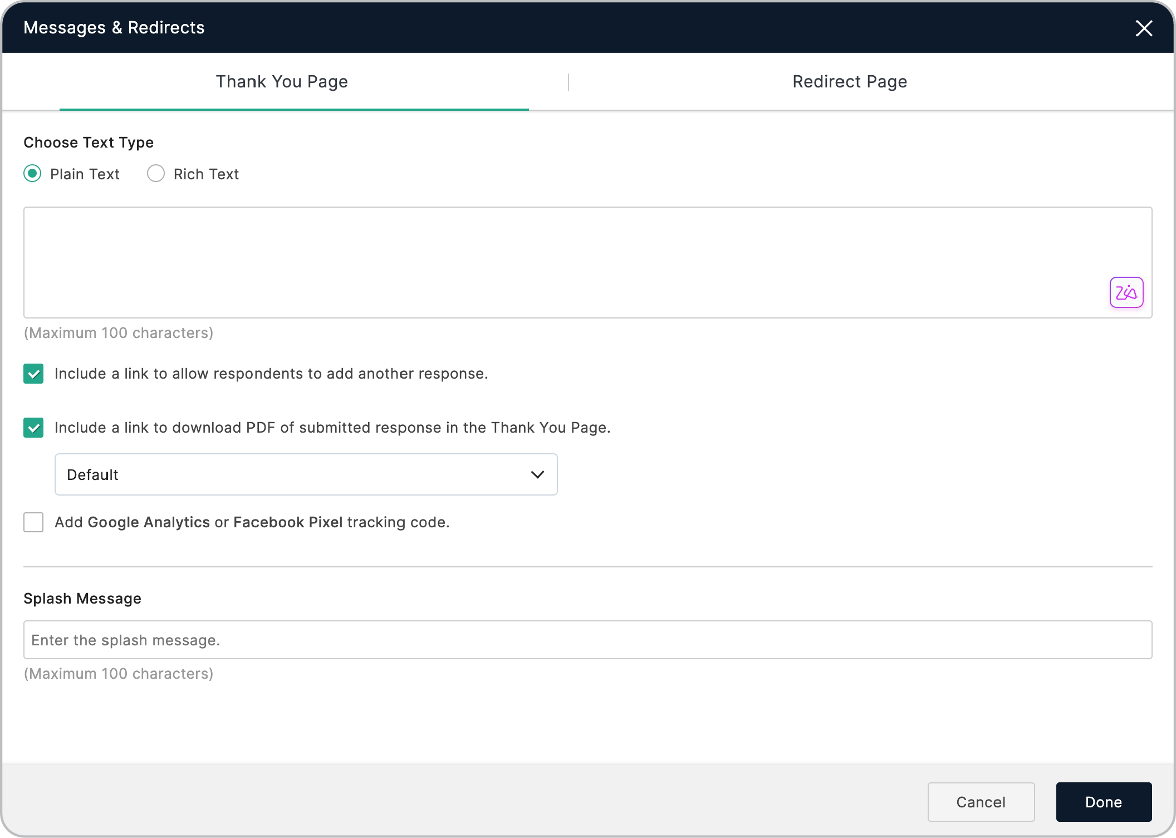Screen dimensions: 1176x838
Task: Click the Choose Text Type heading
Action: pyautogui.click(x=89, y=142)
